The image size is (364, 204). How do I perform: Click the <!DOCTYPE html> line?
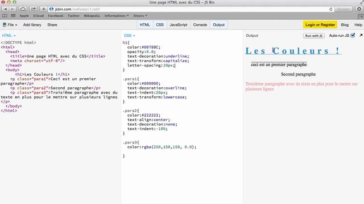[x=18, y=42]
